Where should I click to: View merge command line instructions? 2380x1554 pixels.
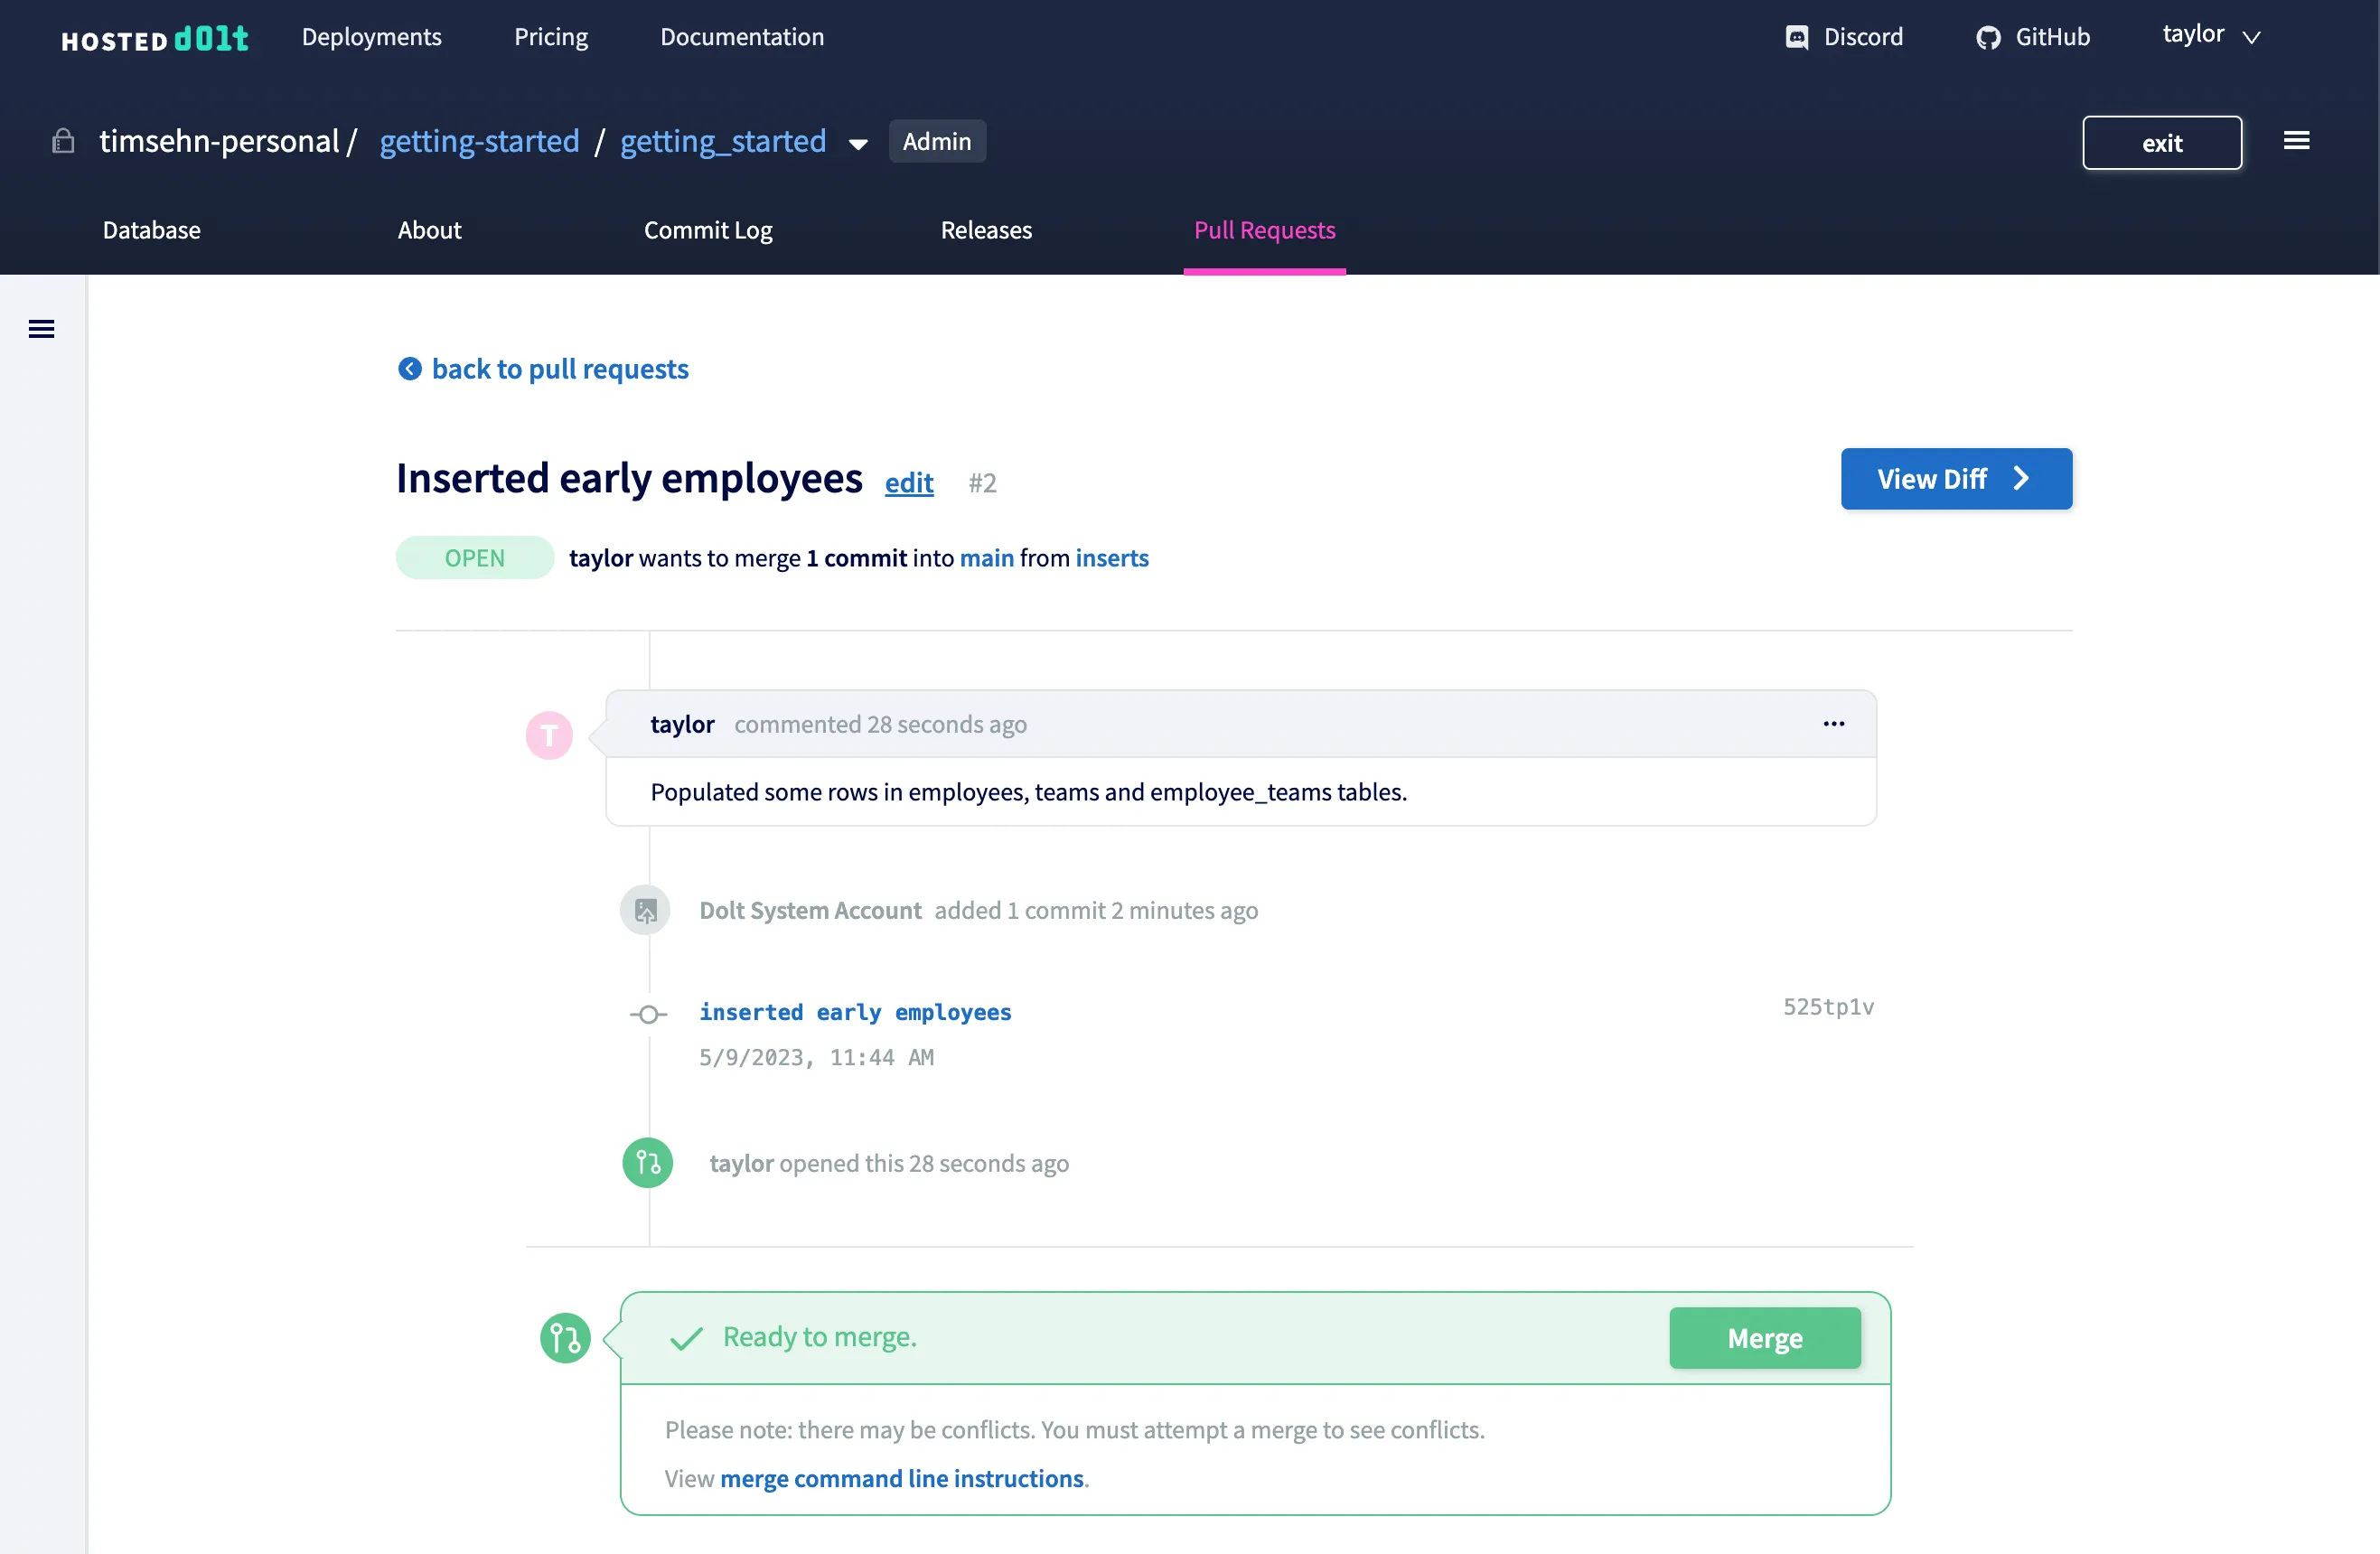tap(901, 1478)
